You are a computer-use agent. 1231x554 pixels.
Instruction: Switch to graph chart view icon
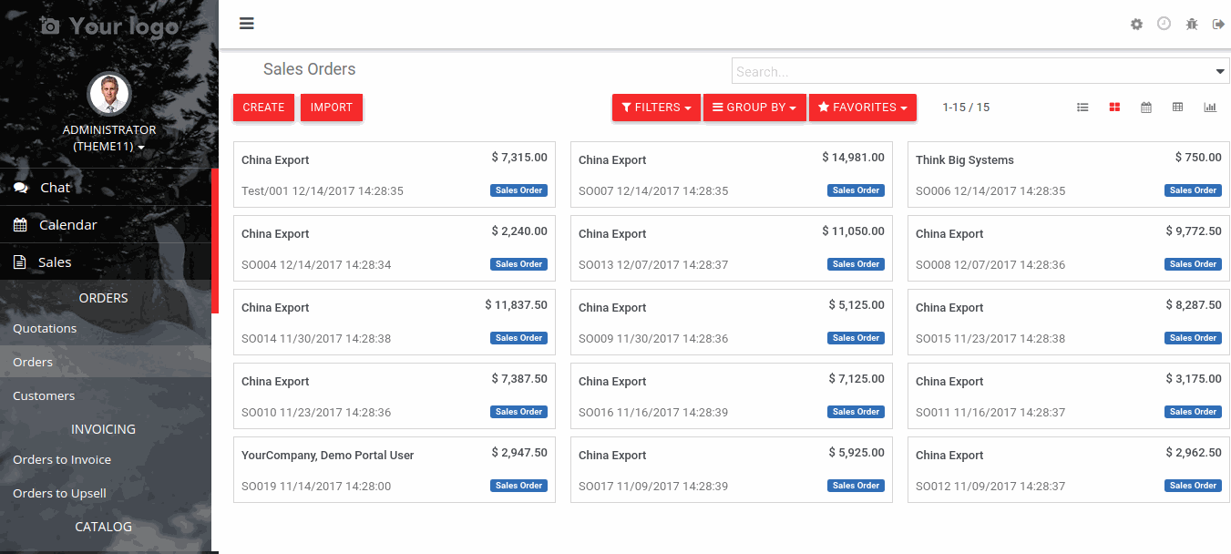click(x=1210, y=108)
